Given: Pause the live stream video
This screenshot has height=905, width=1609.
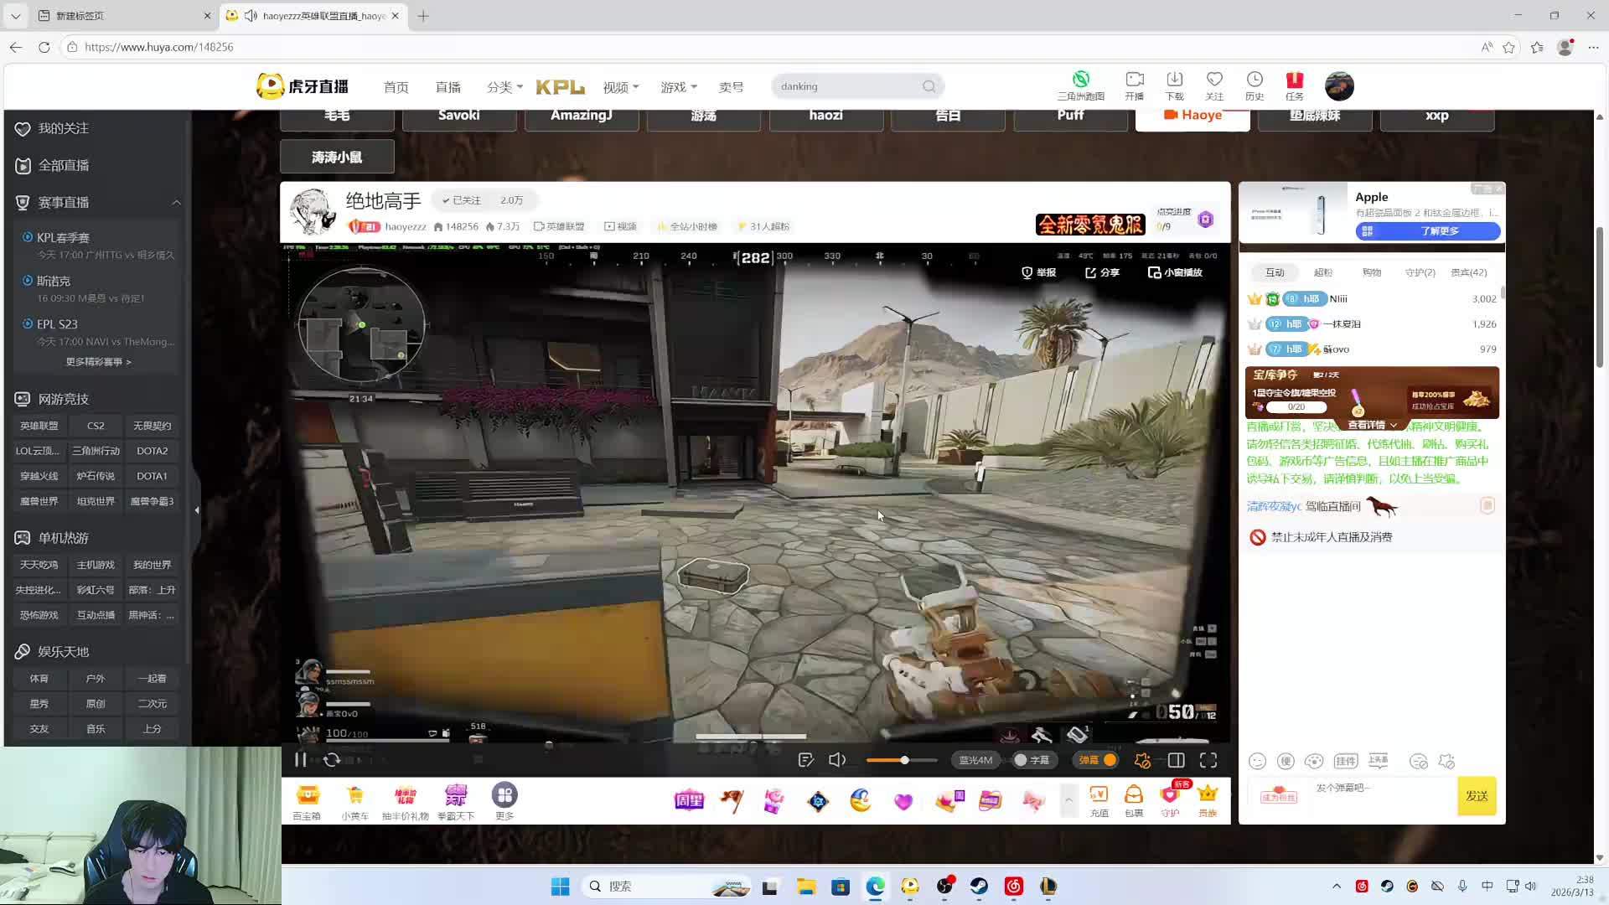Looking at the screenshot, I should pyautogui.click(x=300, y=760).
